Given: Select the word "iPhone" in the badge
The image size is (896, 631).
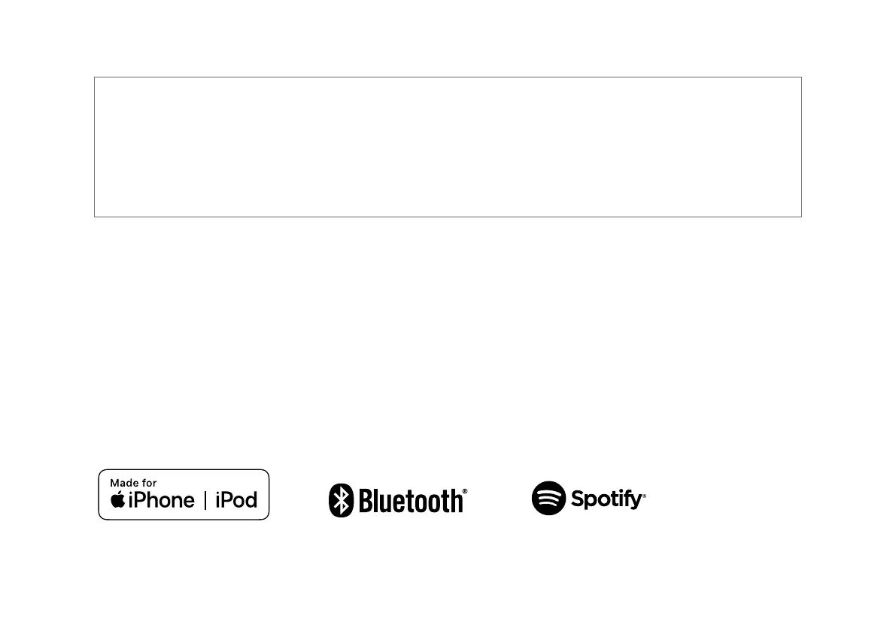Looking at the screenshot, I should 162,500.
